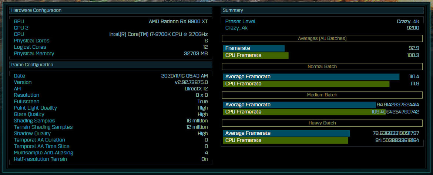Image resolution: width=433 pixels, height=175 pixels.
Task: Click the date 2020/11/16 05:43 AM
Action: [x=184, y=76]
